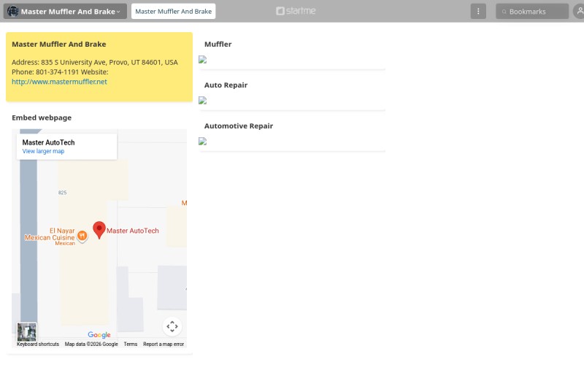The height and width of the screenshot is (389, 584).
Task: Click the Map data ©2026 Google text
Action: click(91, 344)
